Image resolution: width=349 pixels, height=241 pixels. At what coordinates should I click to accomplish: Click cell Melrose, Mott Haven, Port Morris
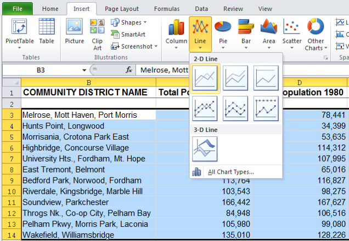click(x=88, y=115)
